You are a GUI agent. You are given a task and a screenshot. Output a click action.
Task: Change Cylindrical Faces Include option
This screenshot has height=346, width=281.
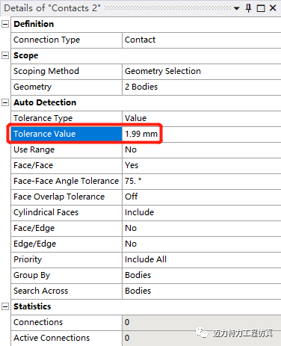click(x=202, y=212)
